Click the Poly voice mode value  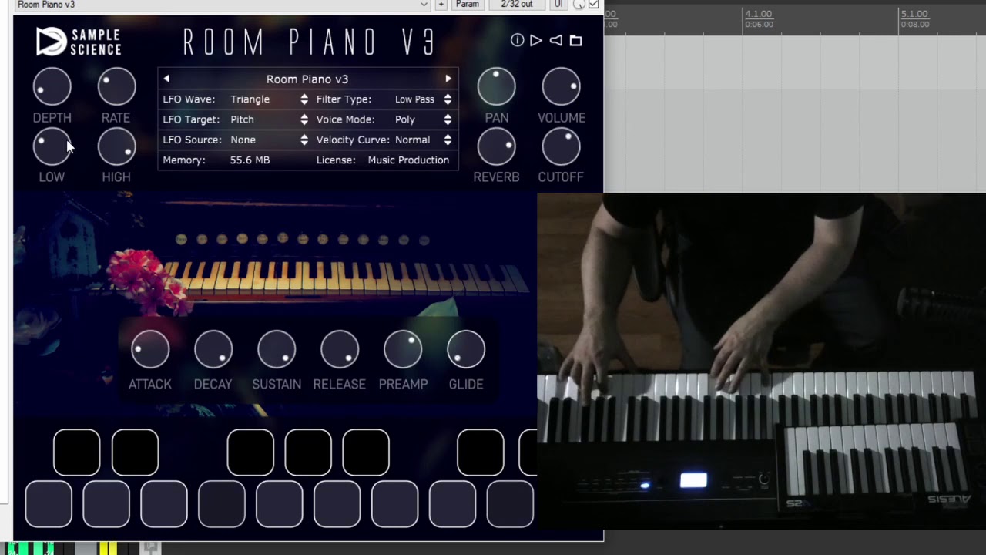pyautogui.click(x=405, y=119)
